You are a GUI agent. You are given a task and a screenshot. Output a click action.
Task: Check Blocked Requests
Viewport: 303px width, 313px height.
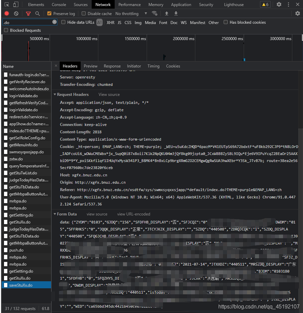tap(6, 30)
